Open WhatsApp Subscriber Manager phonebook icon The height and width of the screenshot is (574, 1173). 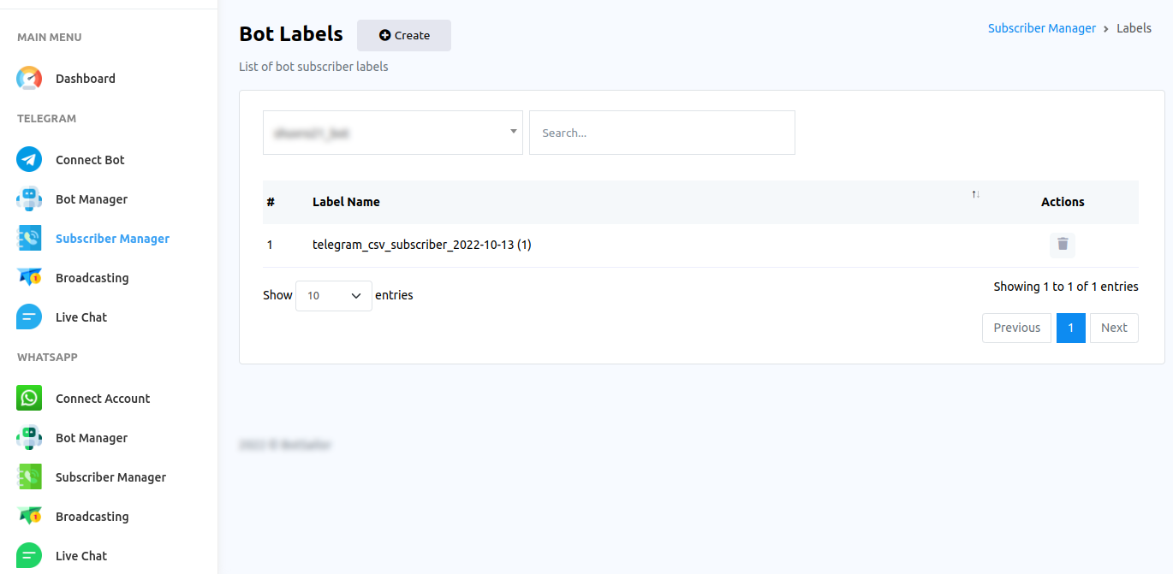29,477
